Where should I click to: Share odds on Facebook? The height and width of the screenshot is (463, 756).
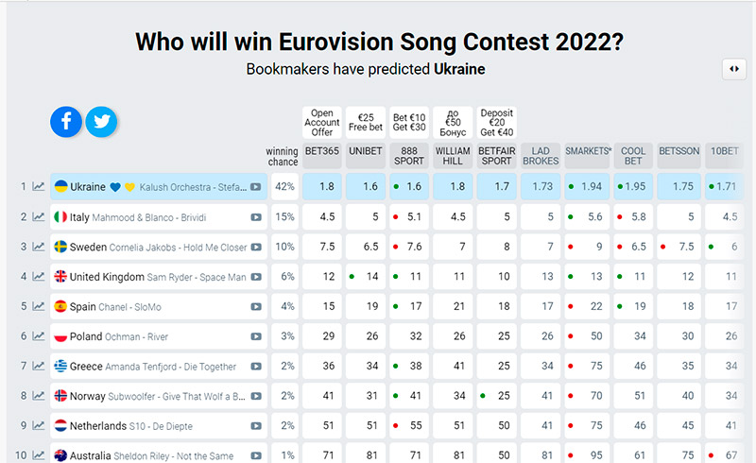coord(66,121)
